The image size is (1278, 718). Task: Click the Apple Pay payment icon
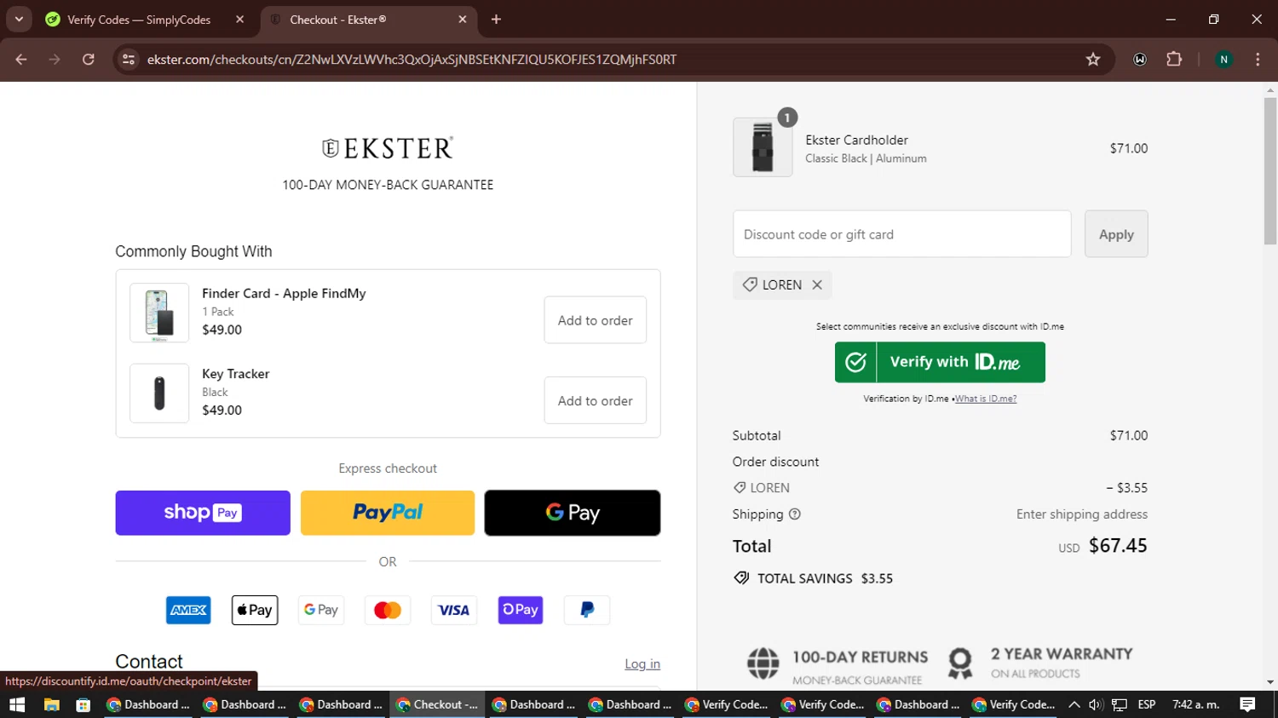(x=255, y=610)
